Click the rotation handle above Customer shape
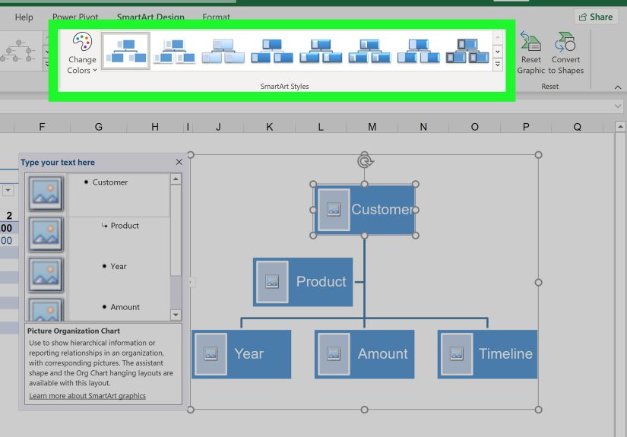Screen dimensions: 627x437 coord(365,160)
